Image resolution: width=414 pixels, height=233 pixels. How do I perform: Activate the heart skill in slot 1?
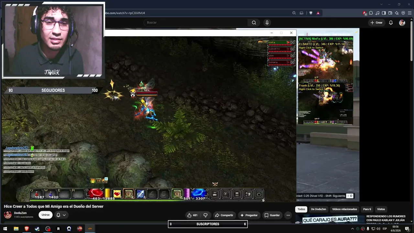tap(117, 194)
